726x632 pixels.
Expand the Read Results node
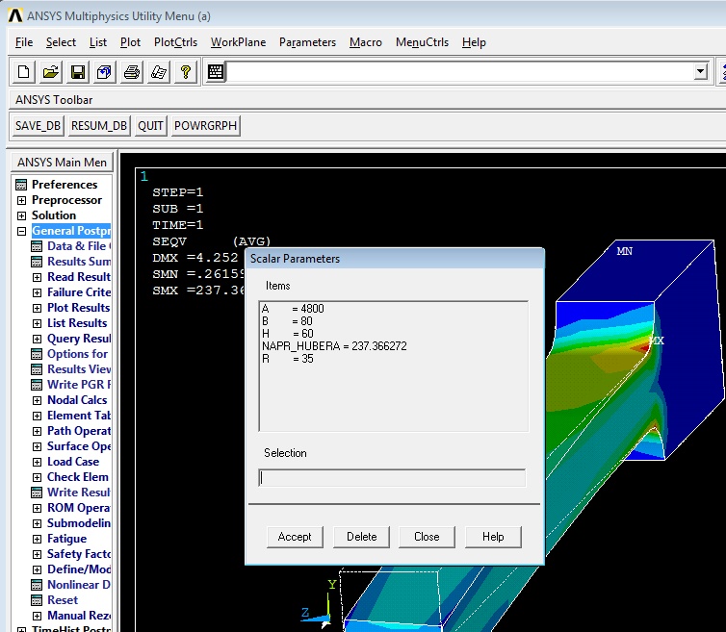37,277
